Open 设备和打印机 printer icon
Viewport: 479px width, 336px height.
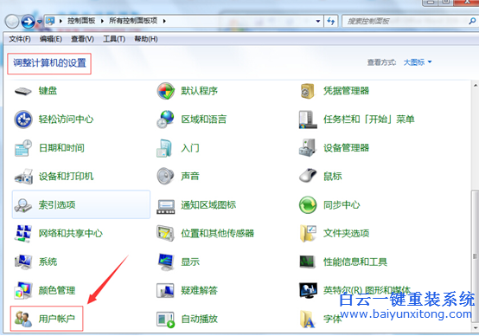click(22, 177)
